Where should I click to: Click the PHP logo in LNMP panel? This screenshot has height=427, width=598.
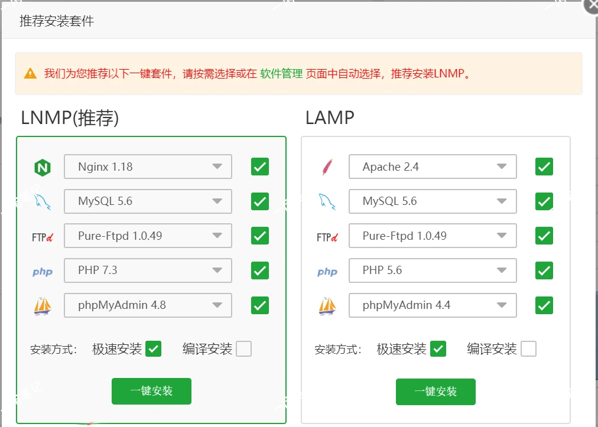coord(43,272)
